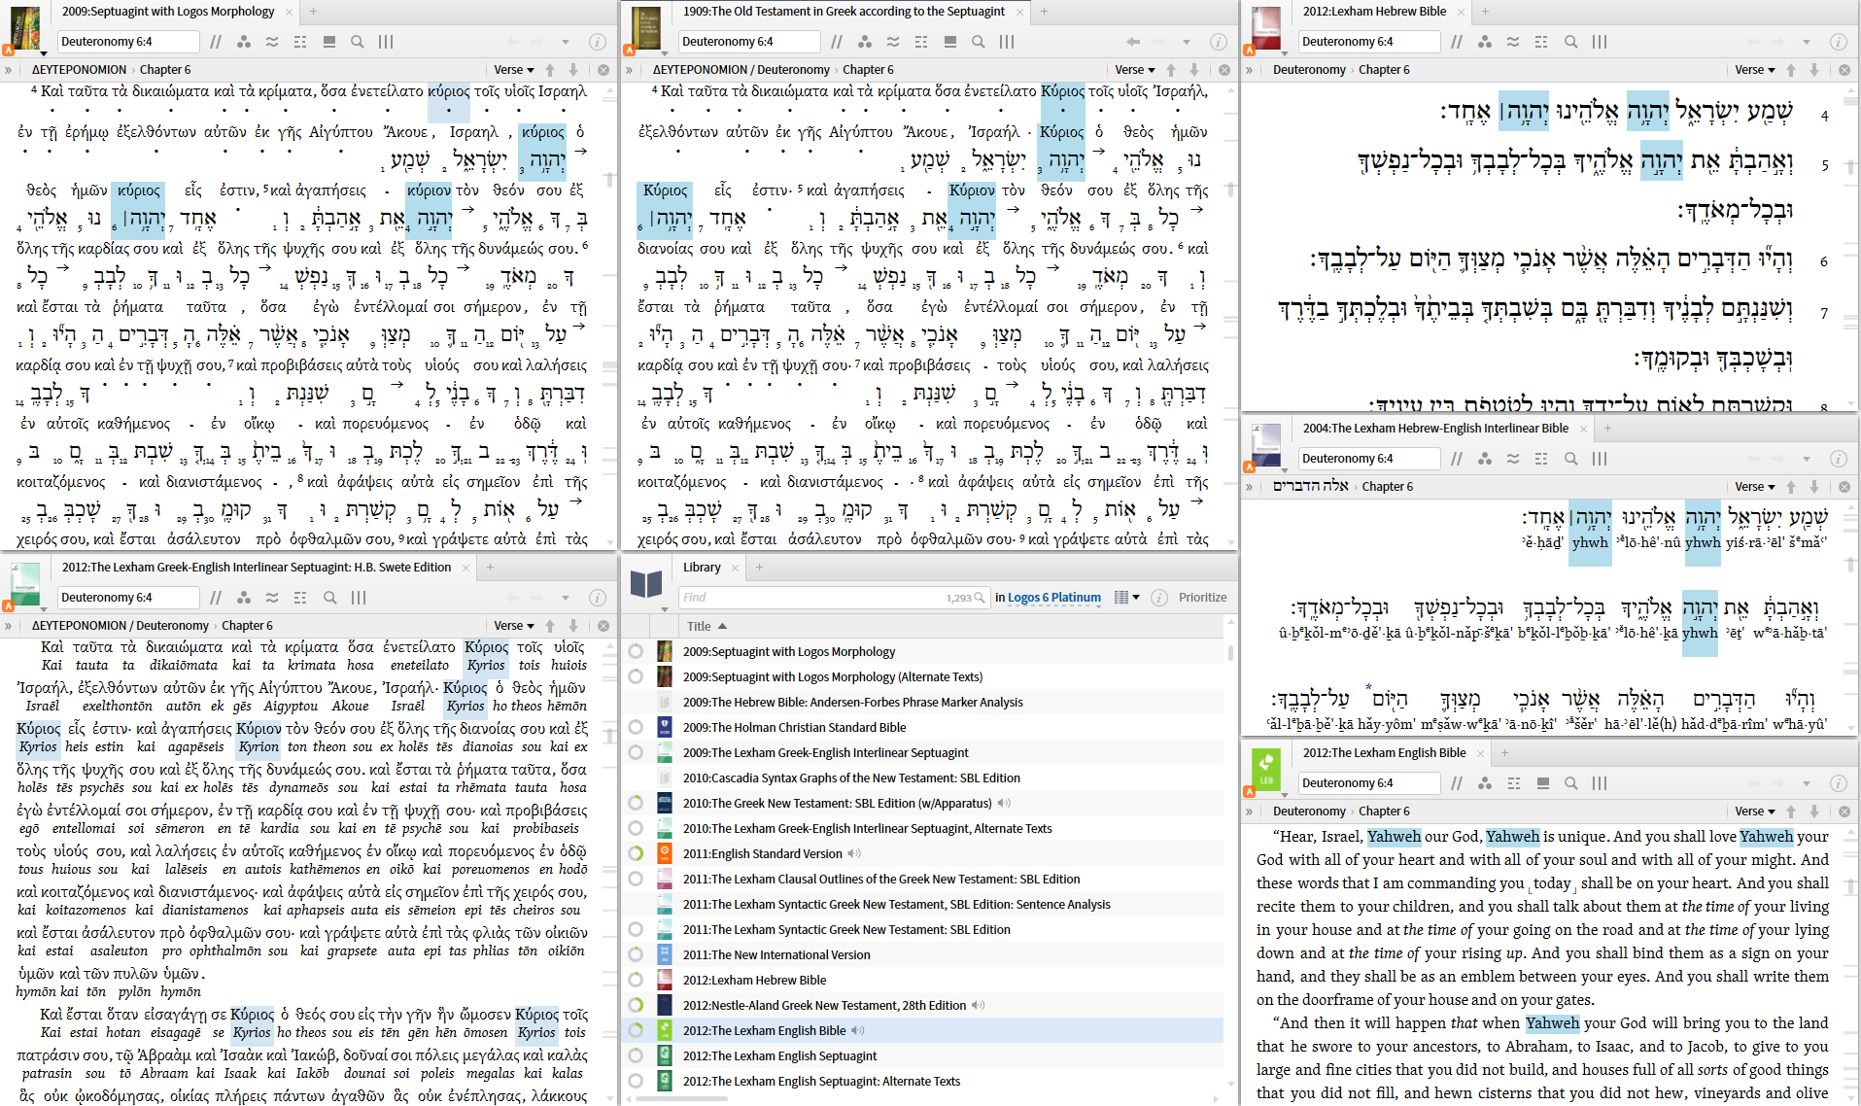Open parallel resources in Lexham English Bible panel

point(1457,783)
